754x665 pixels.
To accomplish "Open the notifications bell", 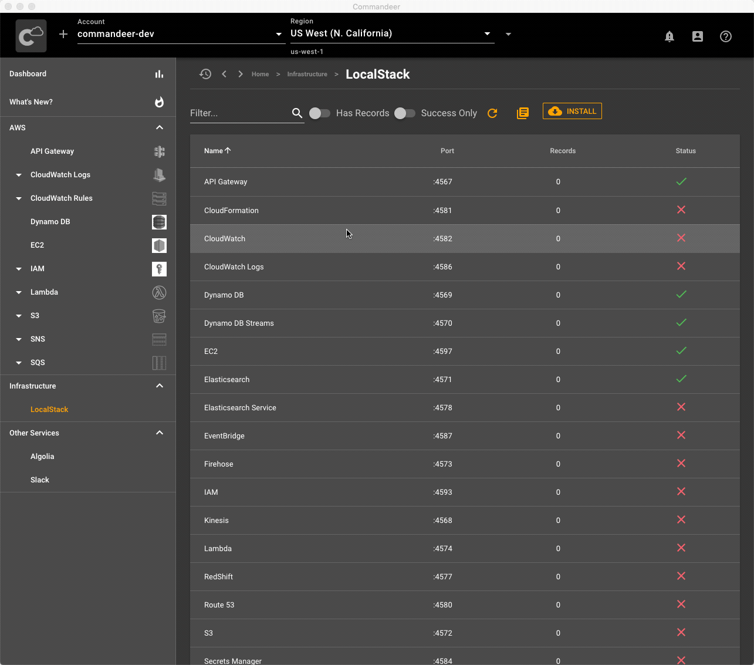I will point(670,36).
